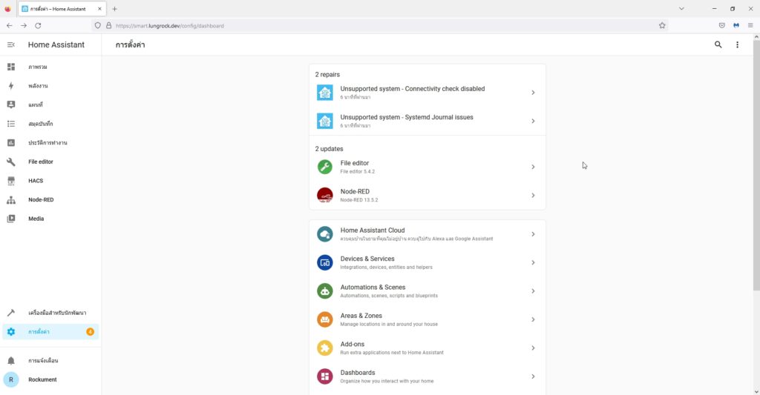Open the Firefox hamburger application menu

pos(750,26)
